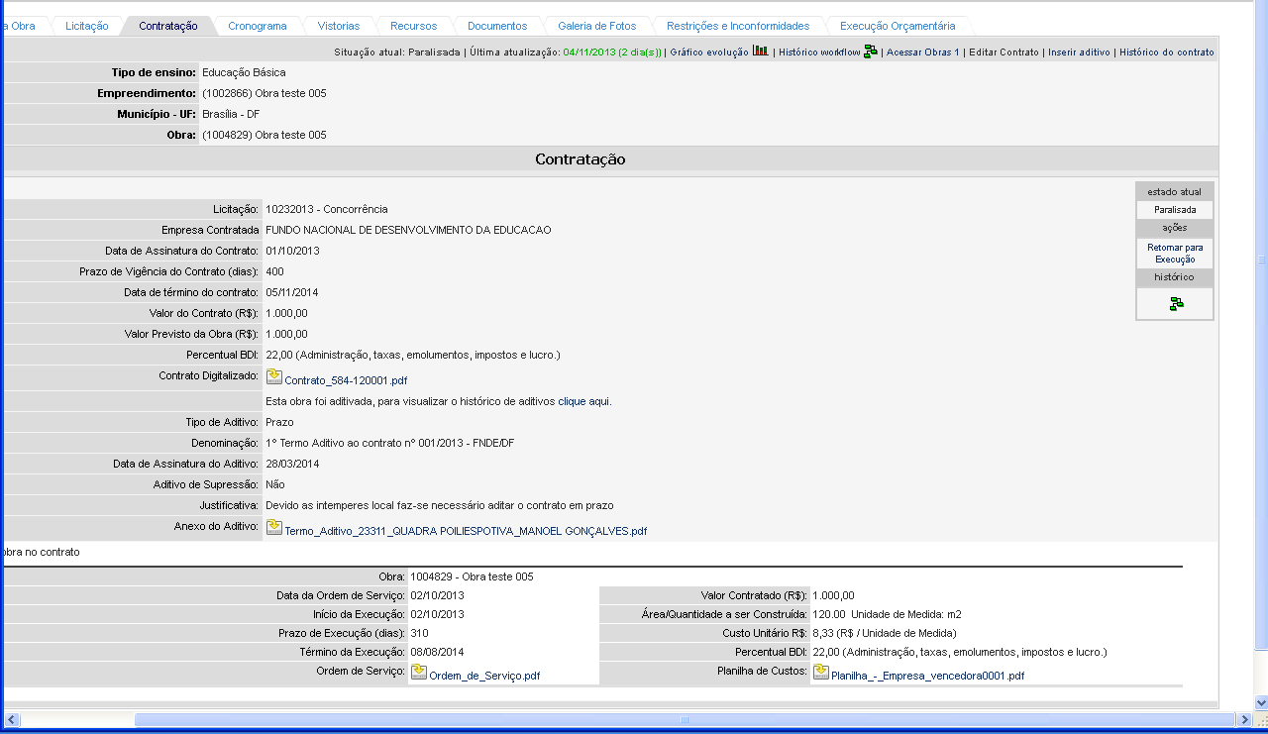
Task: Open the Execução Orçamentária tab
Action: (x=898, y=26)
